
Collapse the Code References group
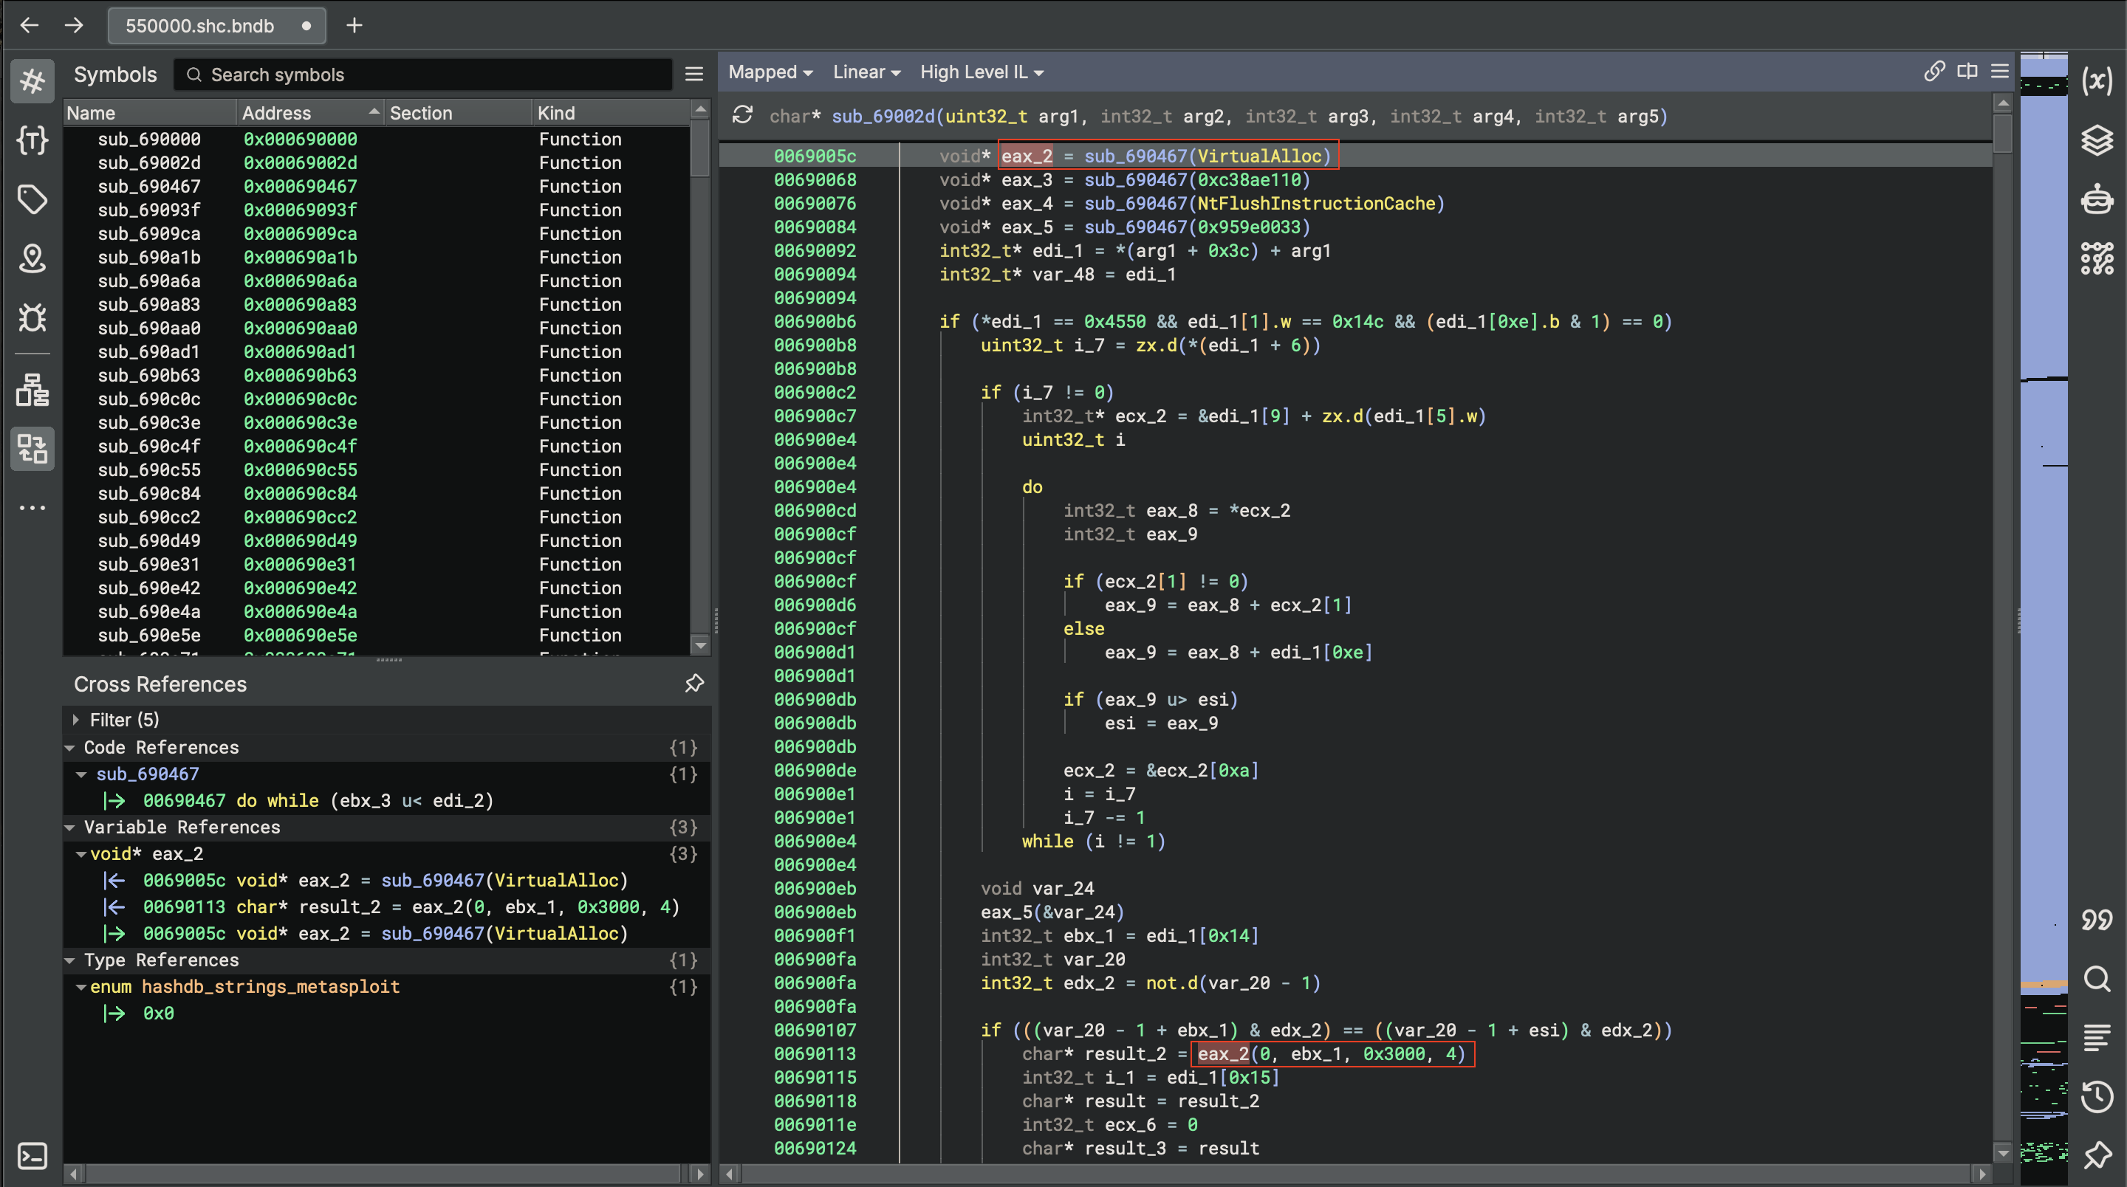[70, 748]
